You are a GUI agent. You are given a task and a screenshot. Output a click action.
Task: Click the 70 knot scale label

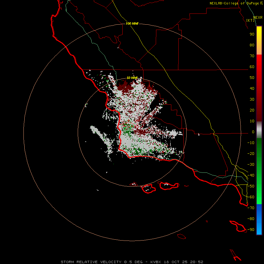coord(252,56)
